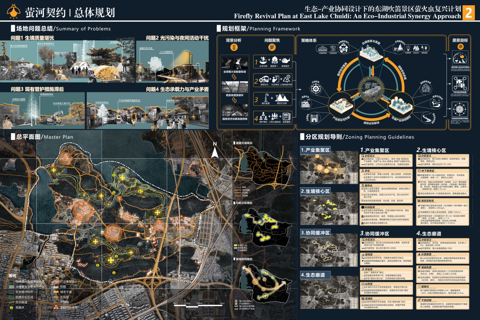Click the 科研教育 gear icon in the strategy diagram
This screenshot has width=480, height=320.
(x=315, y=88)
